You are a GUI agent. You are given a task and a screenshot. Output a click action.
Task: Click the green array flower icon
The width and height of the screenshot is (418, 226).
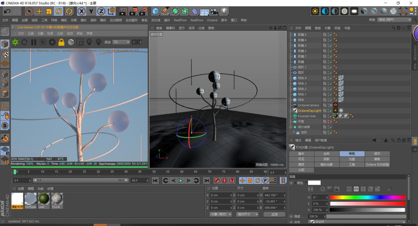click(185, 11)
